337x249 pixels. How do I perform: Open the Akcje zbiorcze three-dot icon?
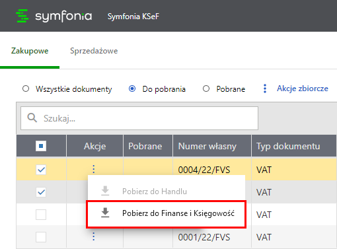(265, 89)
